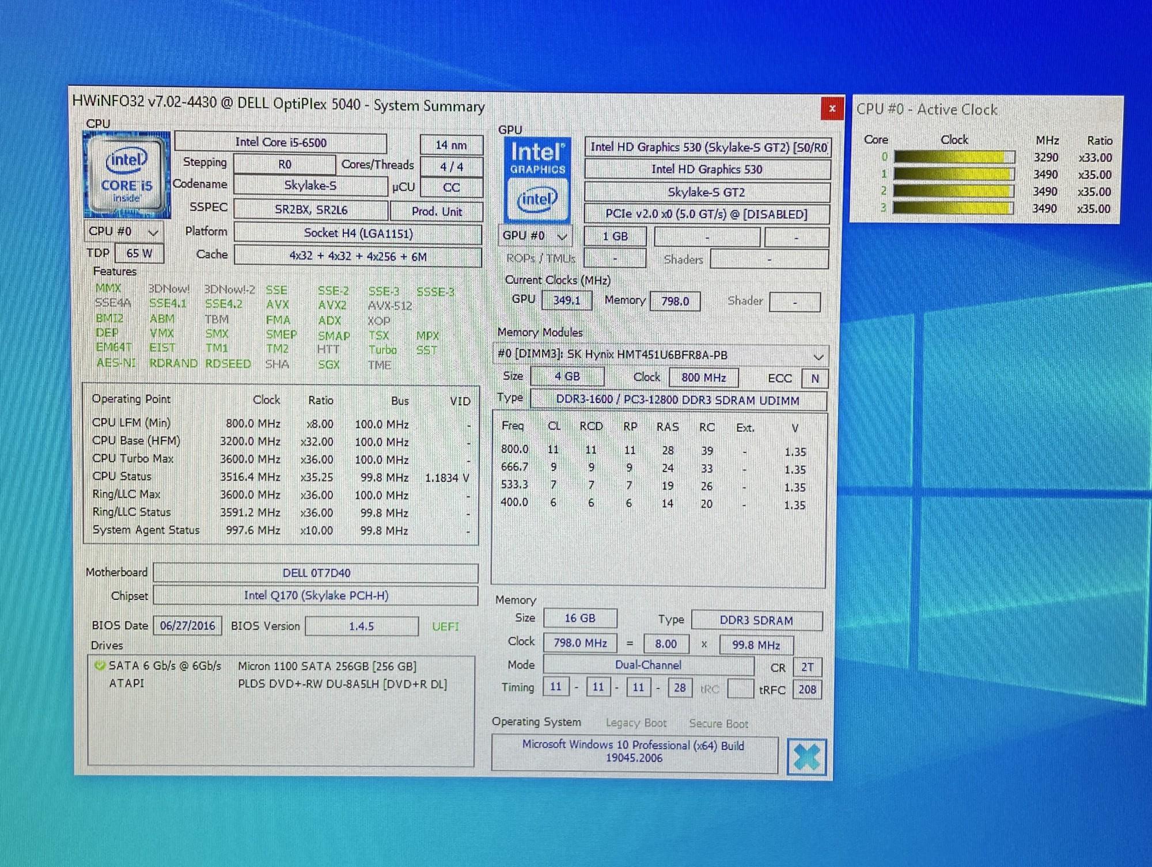Click the System Agent Status row

point(281,530)
